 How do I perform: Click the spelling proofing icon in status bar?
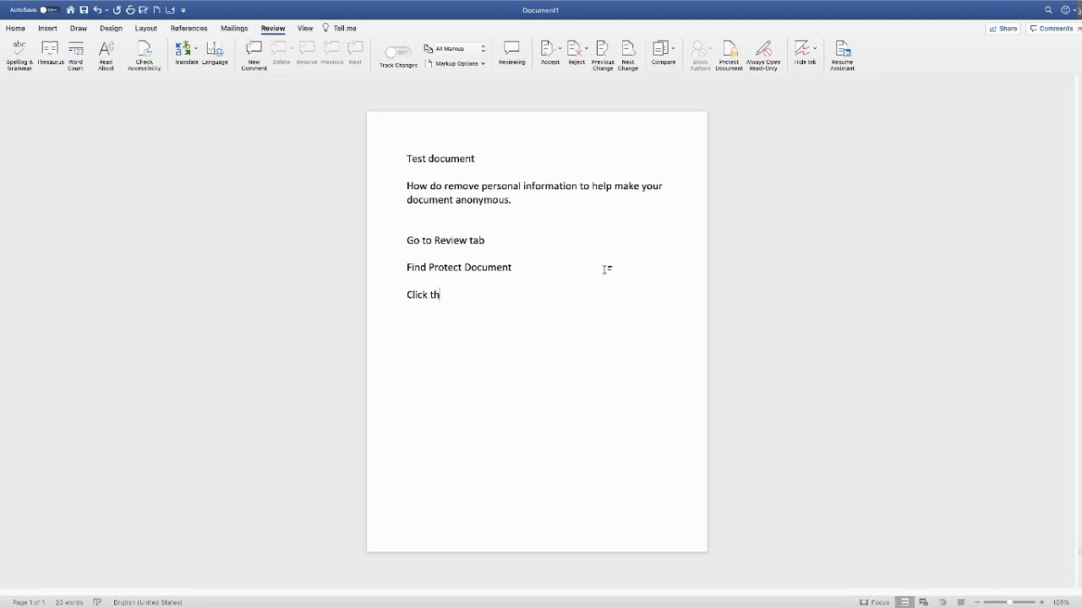(x=97, y=602)
